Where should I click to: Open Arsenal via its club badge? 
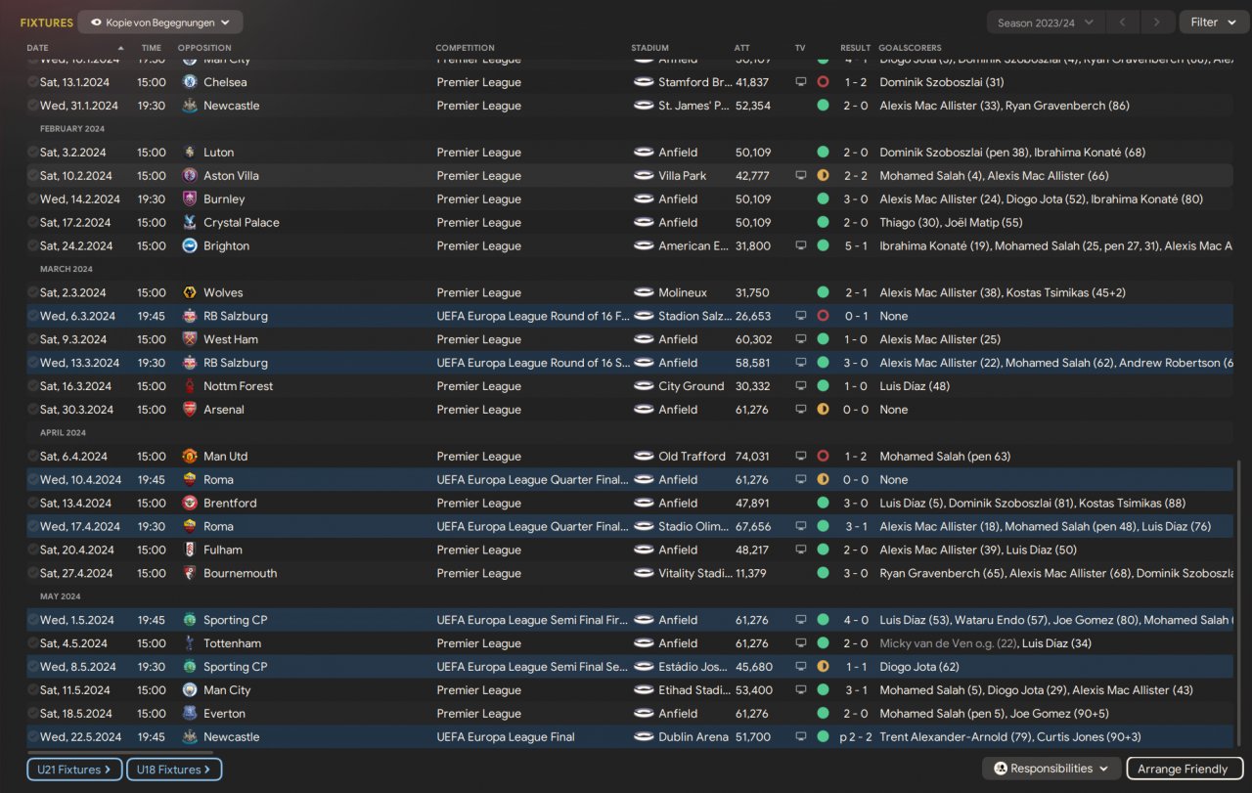(190, 410)
